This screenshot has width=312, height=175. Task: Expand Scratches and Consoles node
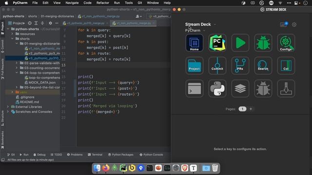[x=8, y=112]
